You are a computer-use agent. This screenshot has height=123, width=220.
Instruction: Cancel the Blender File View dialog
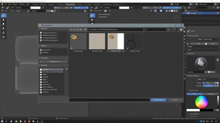click(175, 100)
